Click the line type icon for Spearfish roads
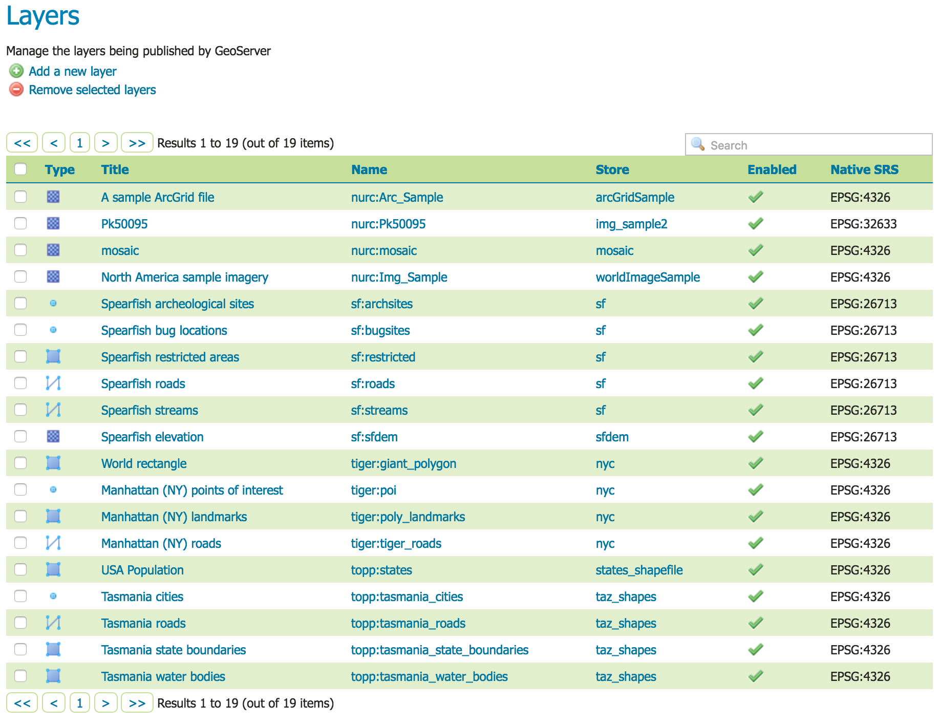This screenshot has width=940, height=725. click(53, 383)
